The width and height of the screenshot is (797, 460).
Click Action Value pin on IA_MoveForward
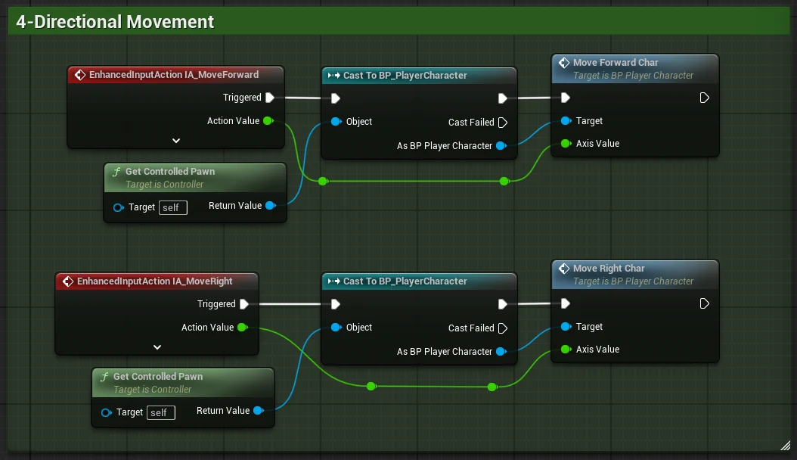[x=268, y=121]
